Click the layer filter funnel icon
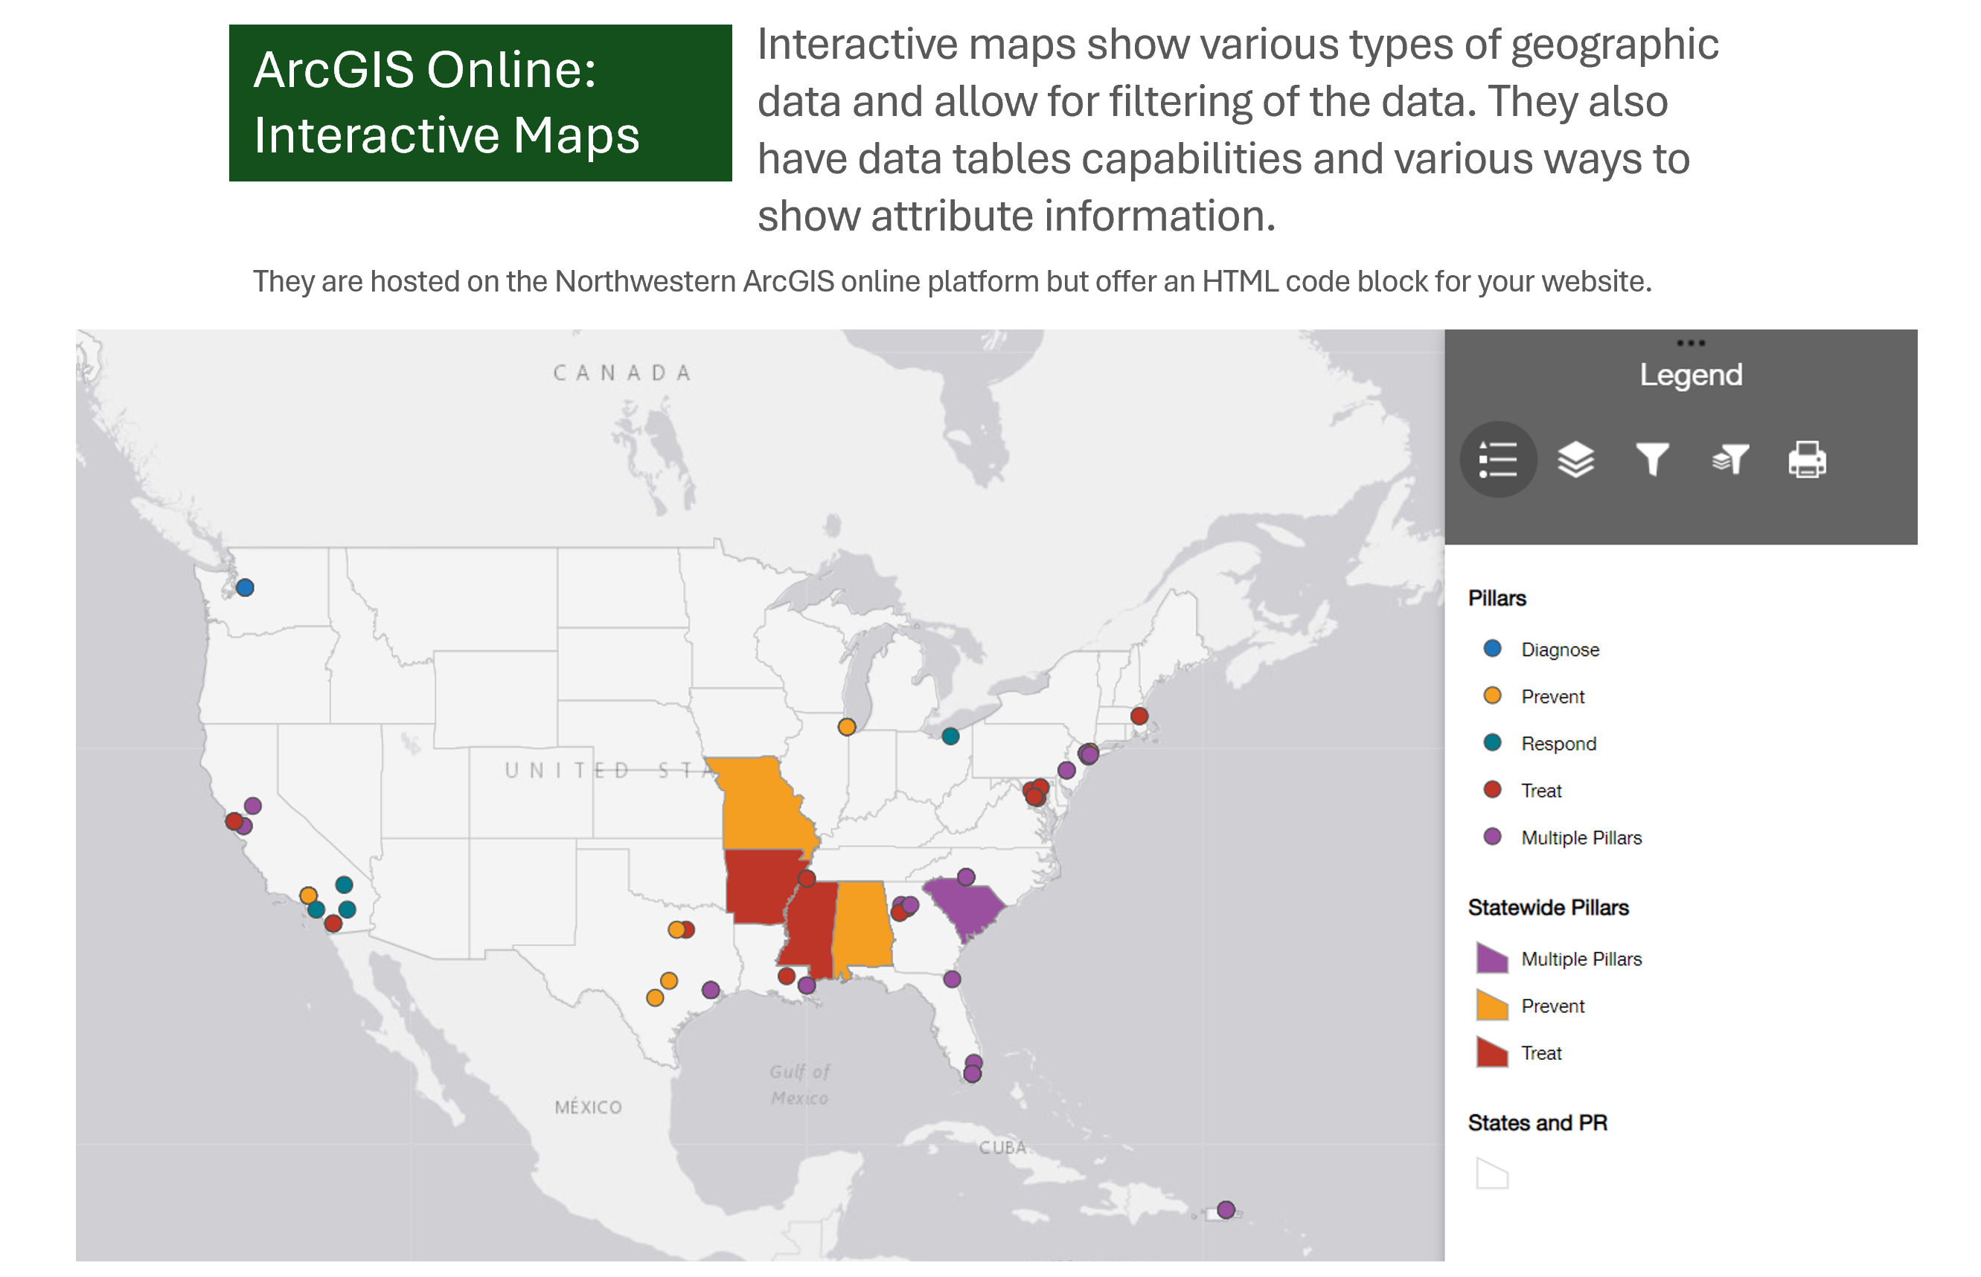 tap(1729, 460)
